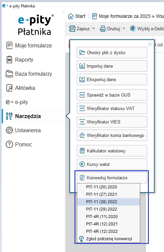Choose PIT-11 (29) 2022 conversion
Screen dimensions: 164x252
(109, 209)
